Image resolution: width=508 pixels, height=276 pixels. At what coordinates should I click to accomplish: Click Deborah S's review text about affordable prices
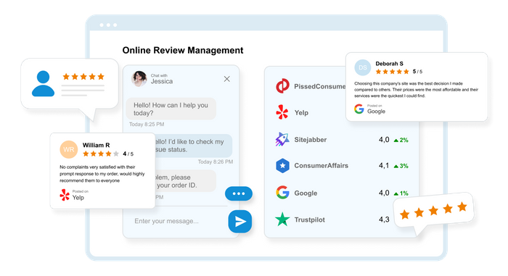click(416, 90)
